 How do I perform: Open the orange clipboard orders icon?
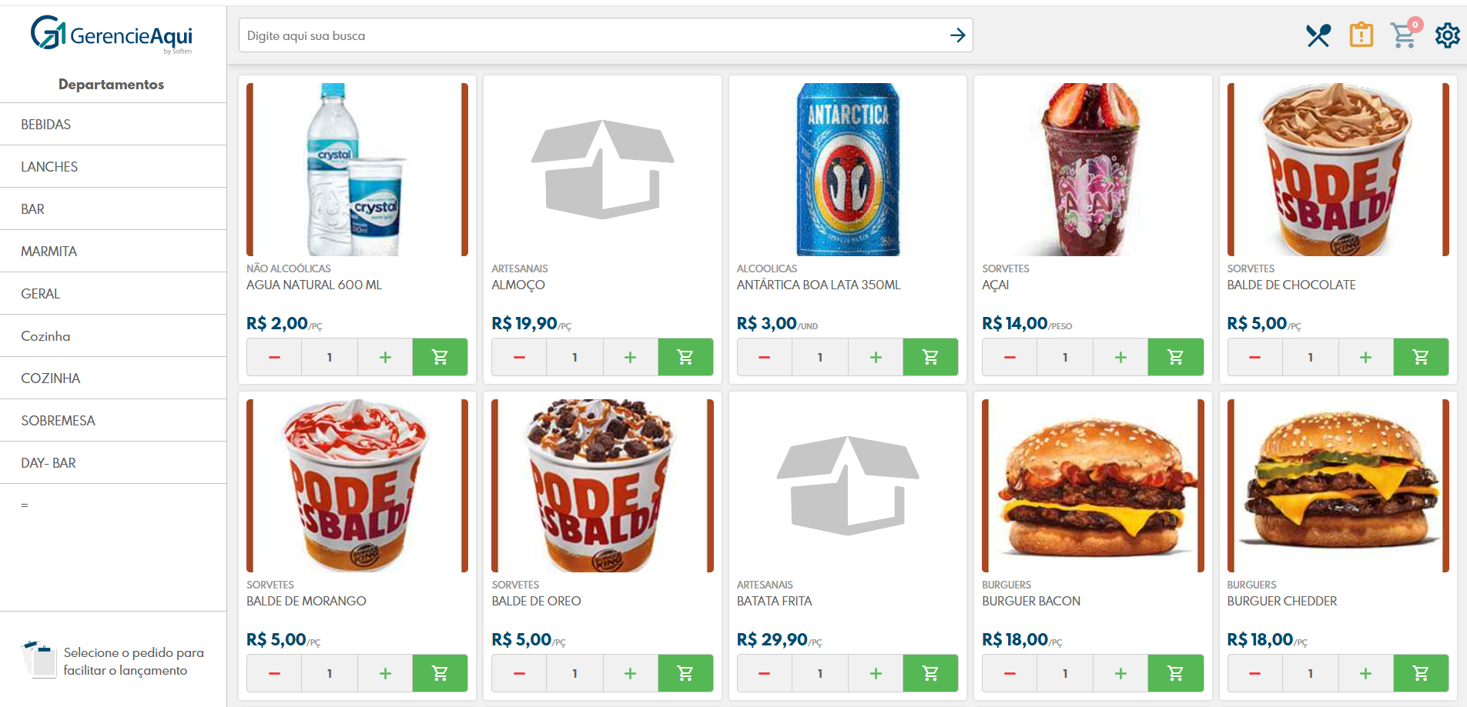1361,35
